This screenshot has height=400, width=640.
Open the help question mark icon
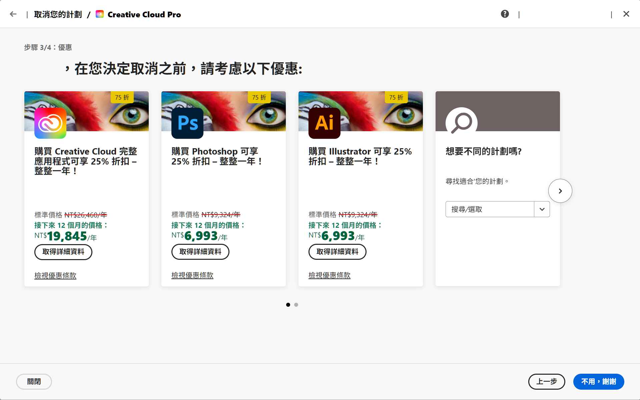[x=505, y=14]
